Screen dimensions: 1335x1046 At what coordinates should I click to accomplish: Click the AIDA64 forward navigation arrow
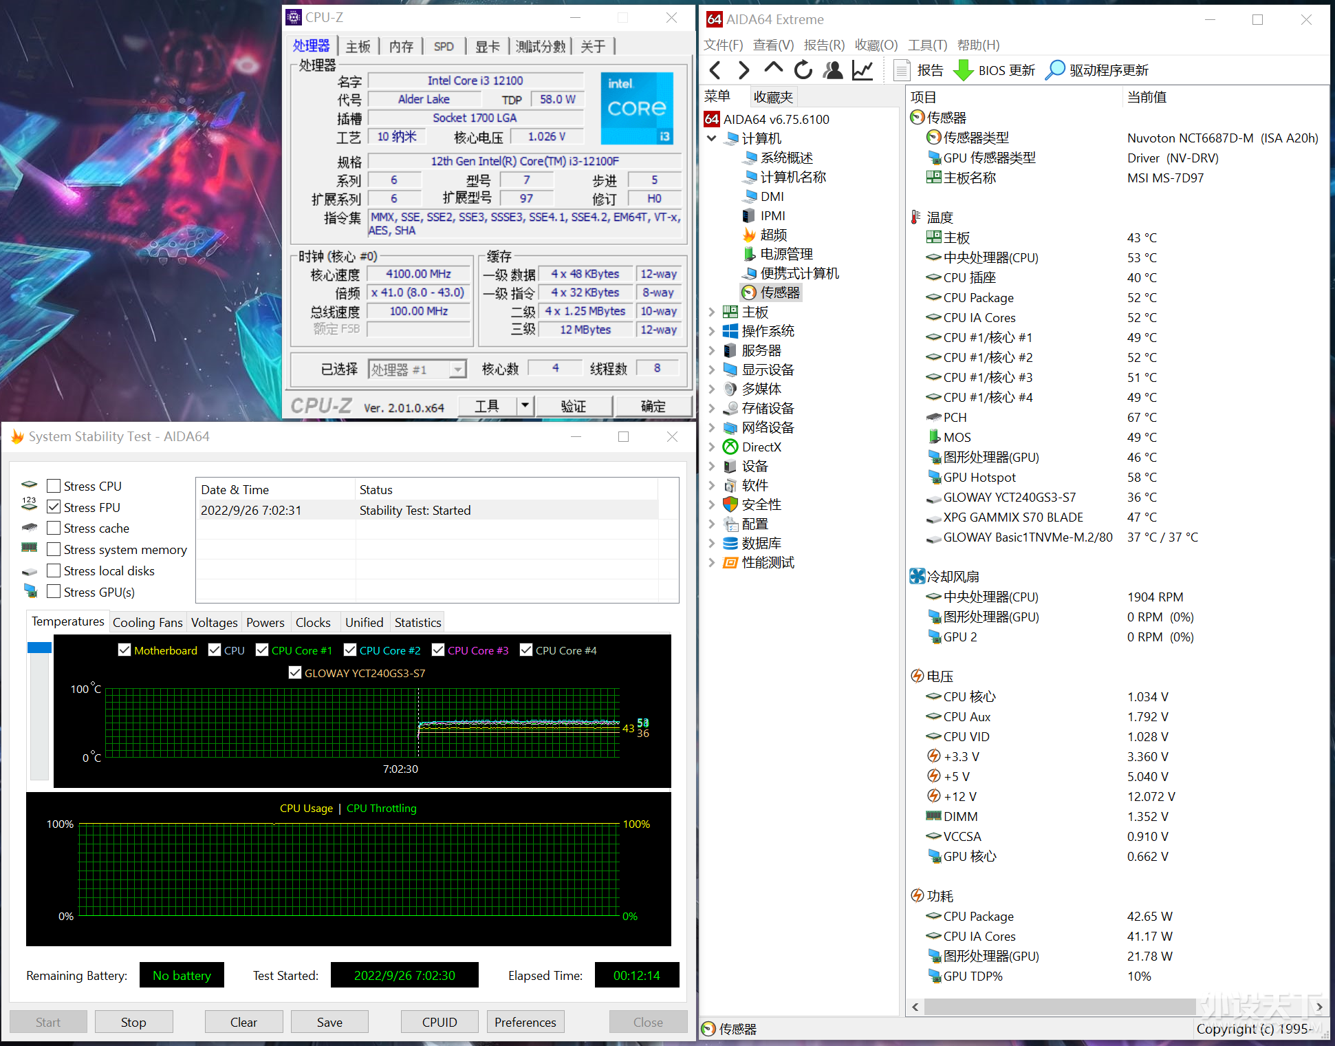pos(744,70)
